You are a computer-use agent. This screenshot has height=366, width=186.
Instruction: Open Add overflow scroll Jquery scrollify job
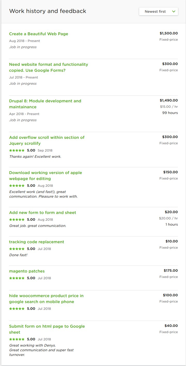click(x=47, y=140)
